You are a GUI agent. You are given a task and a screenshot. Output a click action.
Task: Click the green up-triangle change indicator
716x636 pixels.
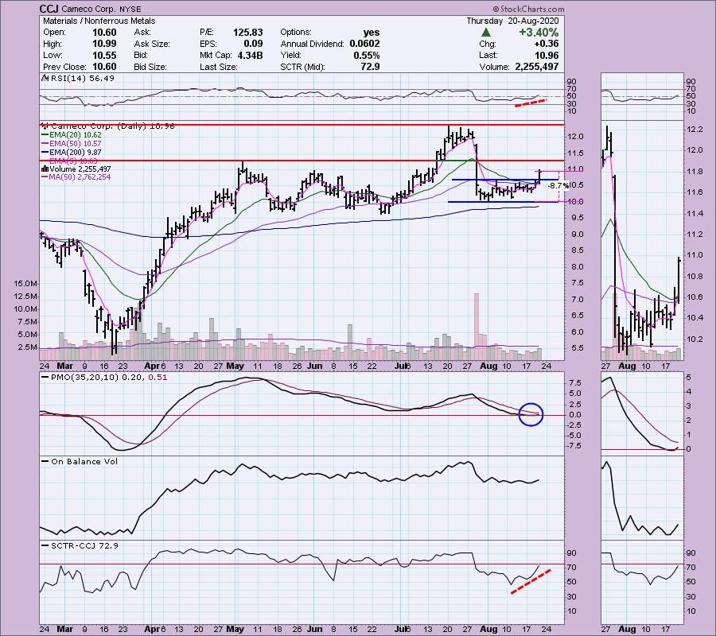486,33
